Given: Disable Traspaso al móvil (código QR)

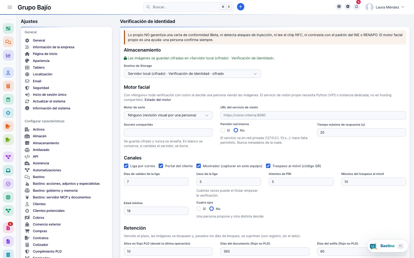Looking at the screenshot, I should (x=268, y=166).
